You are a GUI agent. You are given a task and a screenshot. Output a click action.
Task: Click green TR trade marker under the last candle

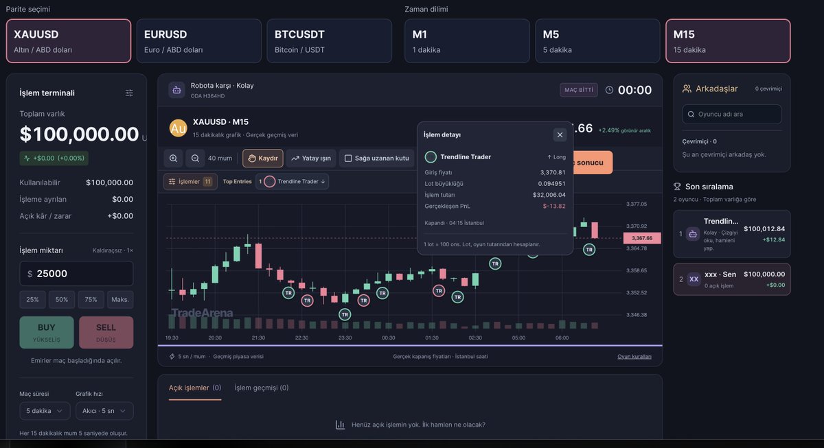coord(589,250)
